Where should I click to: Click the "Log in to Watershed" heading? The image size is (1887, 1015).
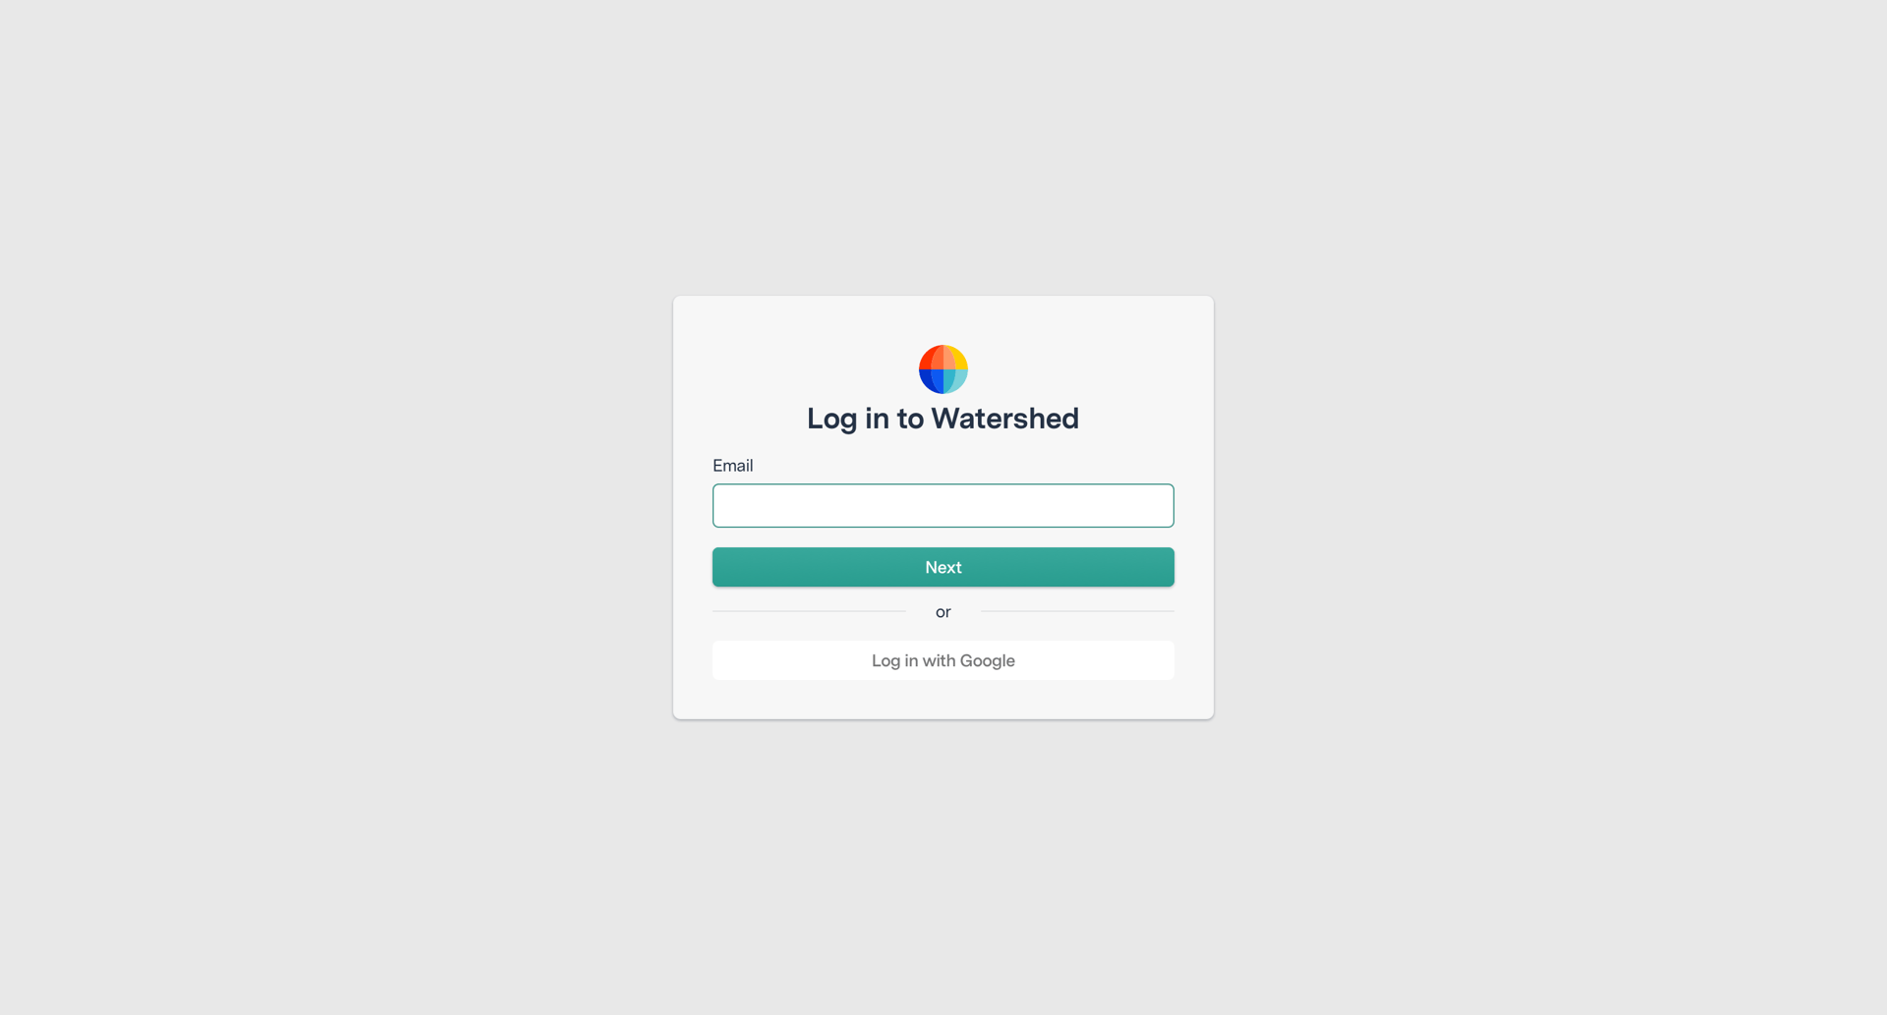coord(943,419)
